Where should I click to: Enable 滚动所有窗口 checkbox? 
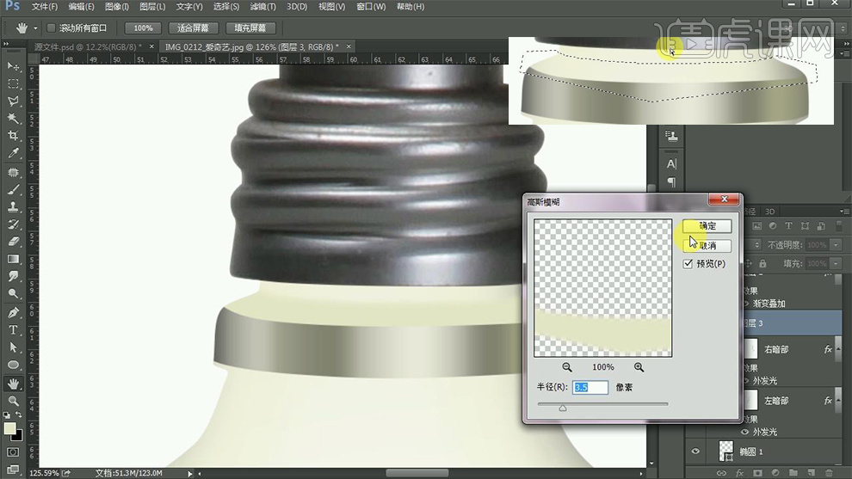pyautogui.click(x=51, y=28)
